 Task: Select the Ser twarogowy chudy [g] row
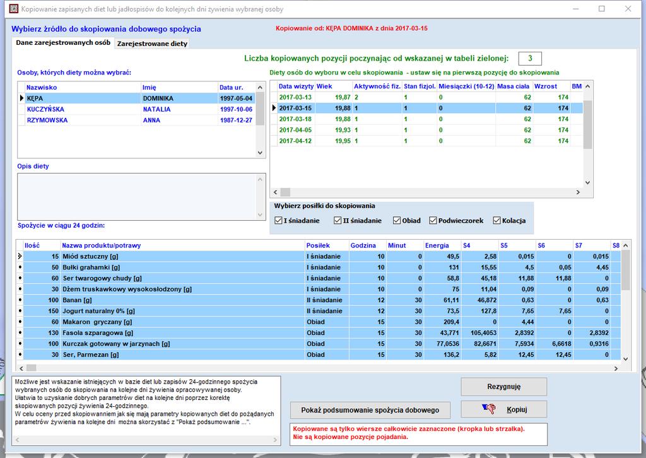319,278
